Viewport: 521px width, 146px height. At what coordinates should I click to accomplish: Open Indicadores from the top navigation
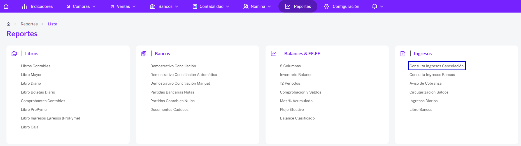pyautogui.click(x=38, y=6)
